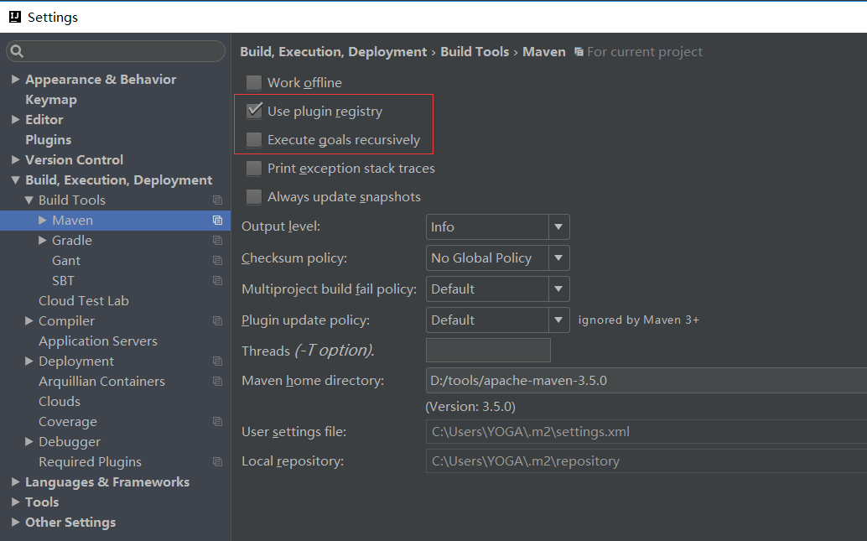Viewport: 867px width, 541px height.
Task: Click the search magnifier icon in sidebar
Action: coord(16,52)
